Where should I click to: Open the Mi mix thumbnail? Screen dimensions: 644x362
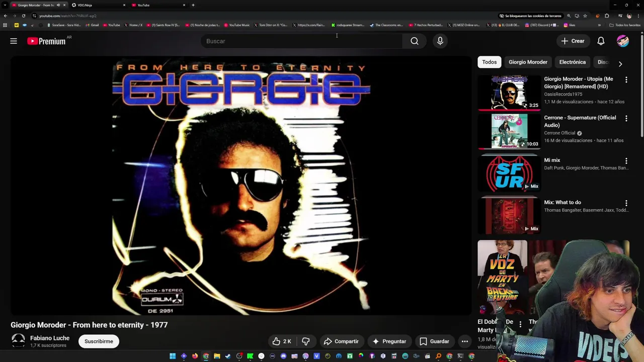tap(509, 173)
